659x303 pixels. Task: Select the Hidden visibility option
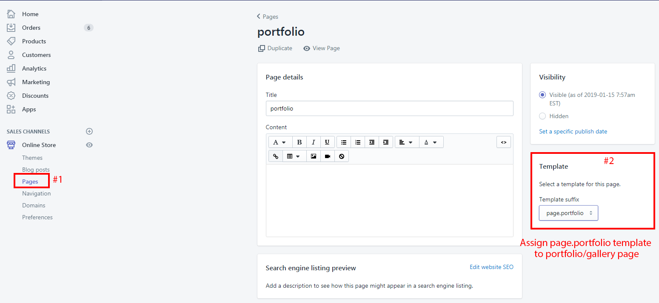[x=542, y=116]
